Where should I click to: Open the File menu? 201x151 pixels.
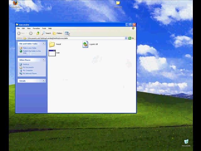point(18,28)
